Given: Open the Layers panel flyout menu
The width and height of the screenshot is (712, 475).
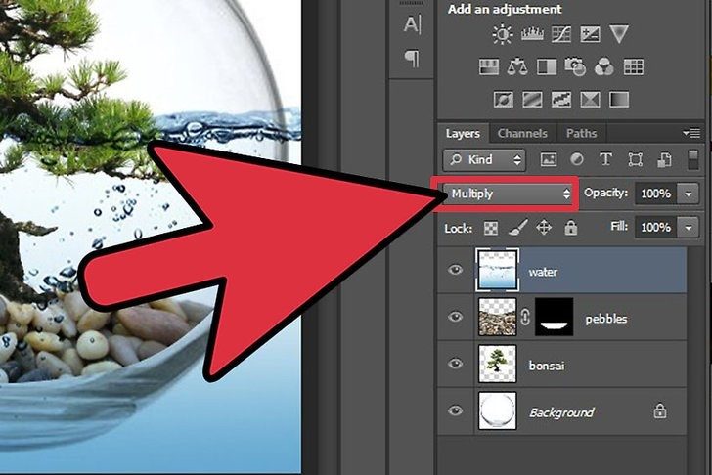Looking at the screenshot, I should point(692,133).
